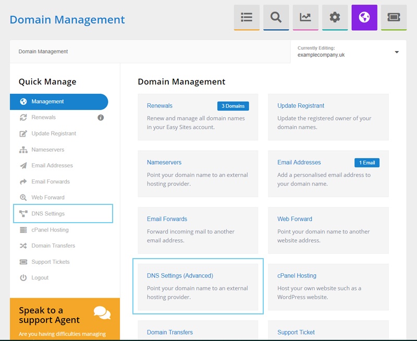Open Renewals in the Quick Manage sidebar
This screenshot has height=341, width=417.
[44, 117]
